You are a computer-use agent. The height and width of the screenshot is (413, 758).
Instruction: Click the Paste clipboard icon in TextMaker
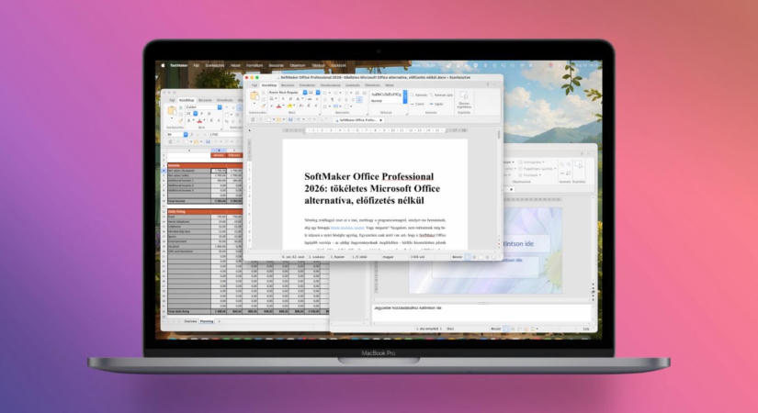pos(255,95)
